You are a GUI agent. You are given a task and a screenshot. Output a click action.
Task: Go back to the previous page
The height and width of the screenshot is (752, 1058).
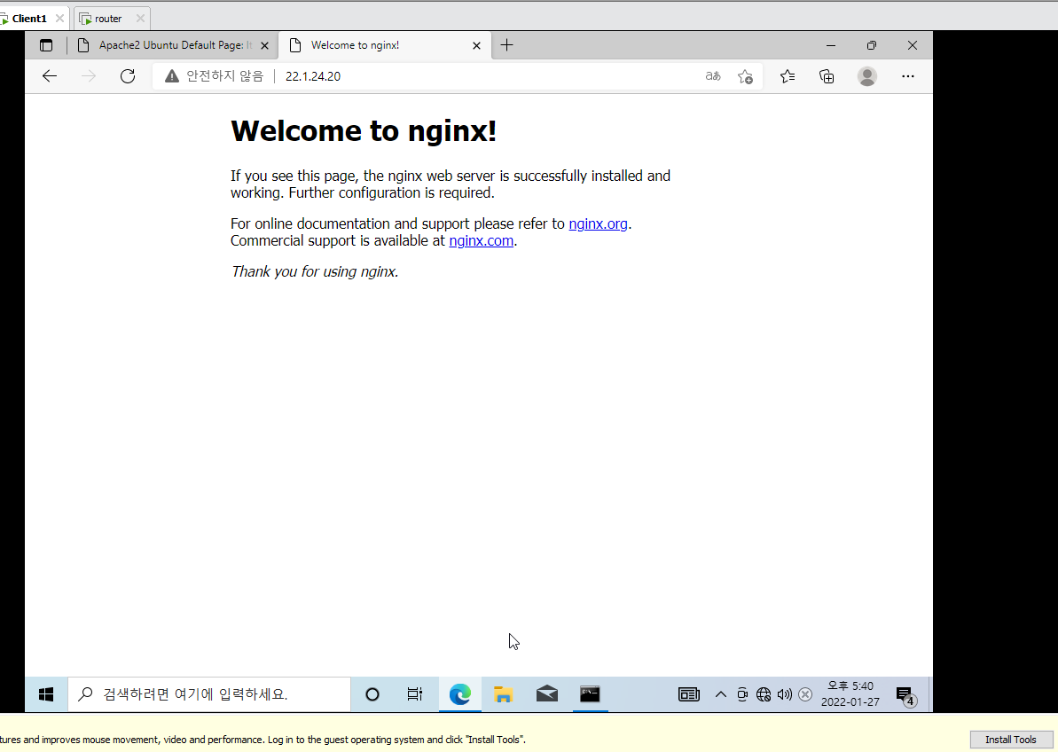(x=50, y=76)
